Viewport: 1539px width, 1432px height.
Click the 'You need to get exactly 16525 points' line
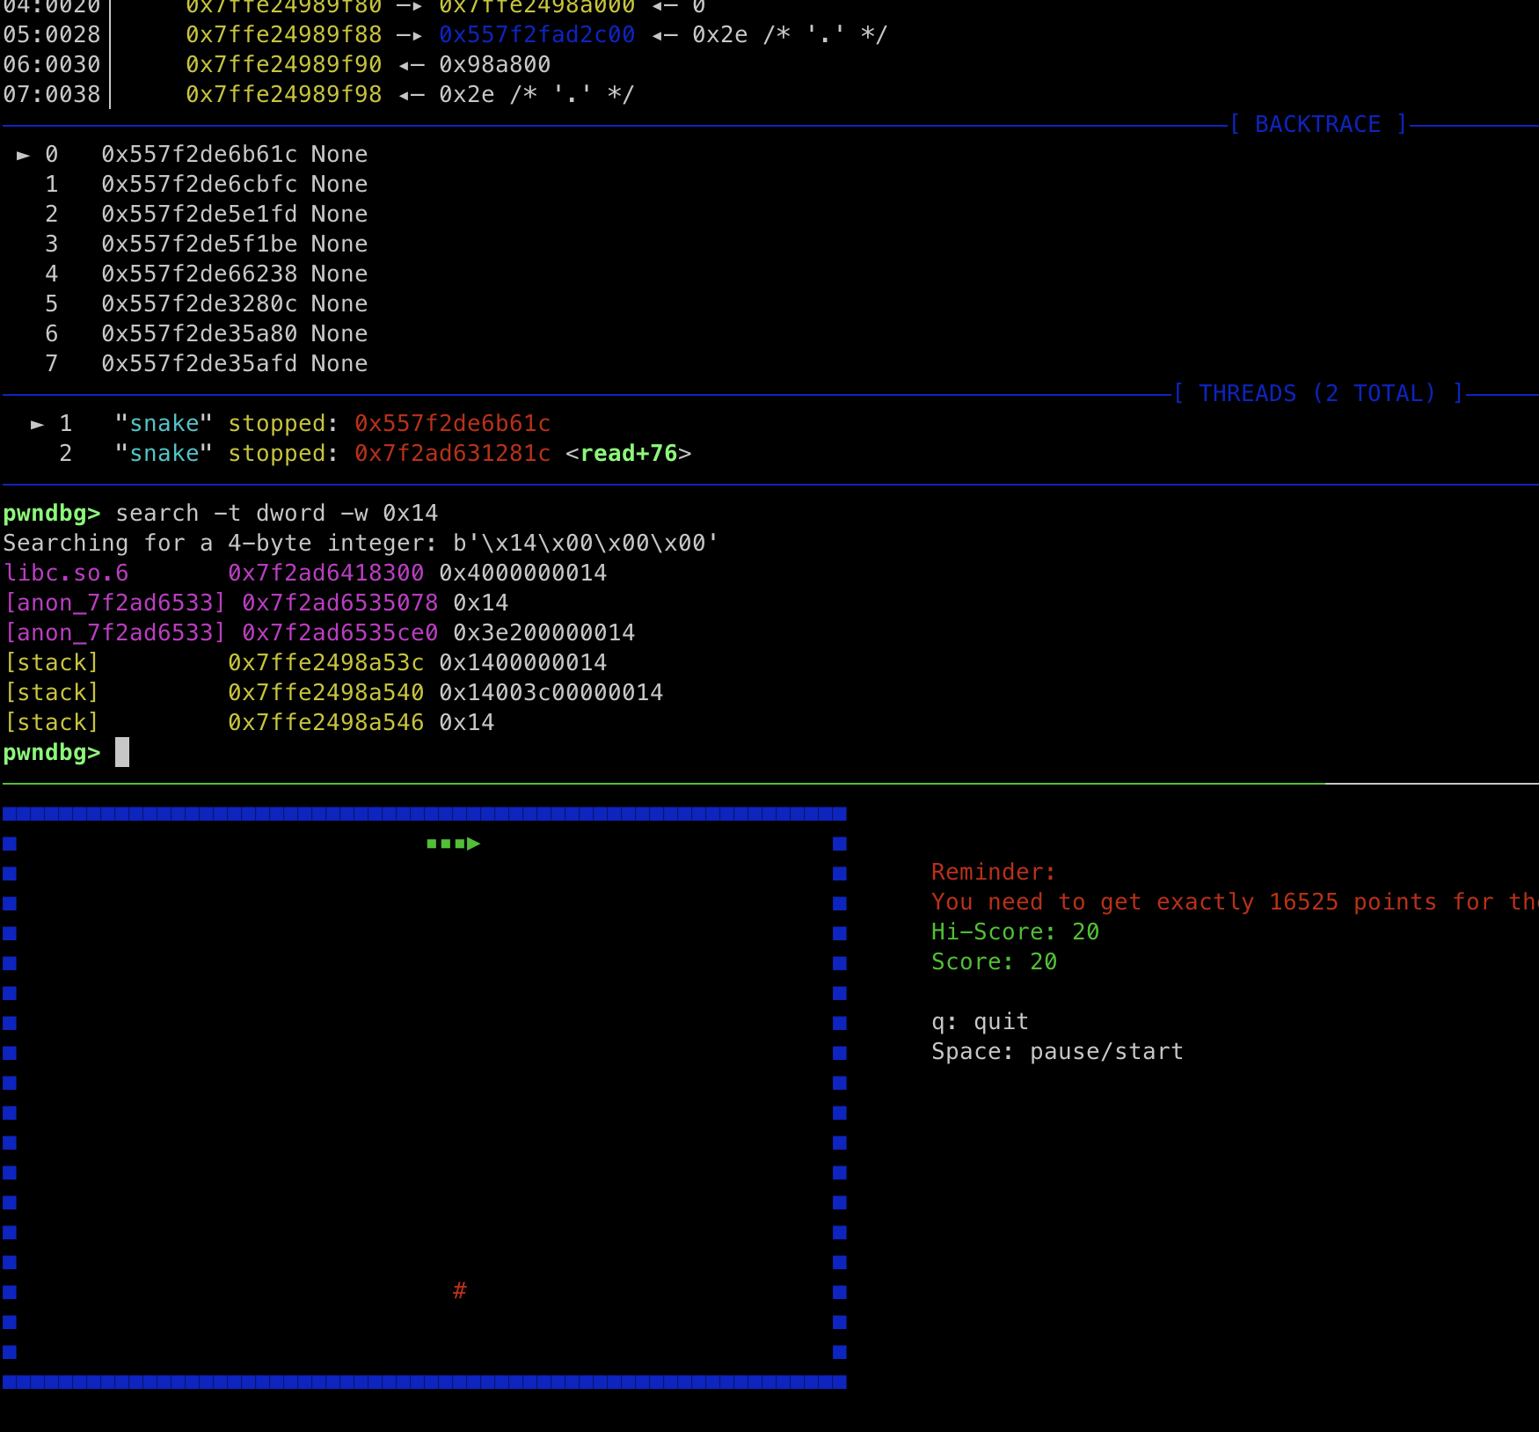click(x=1235, y=902)
